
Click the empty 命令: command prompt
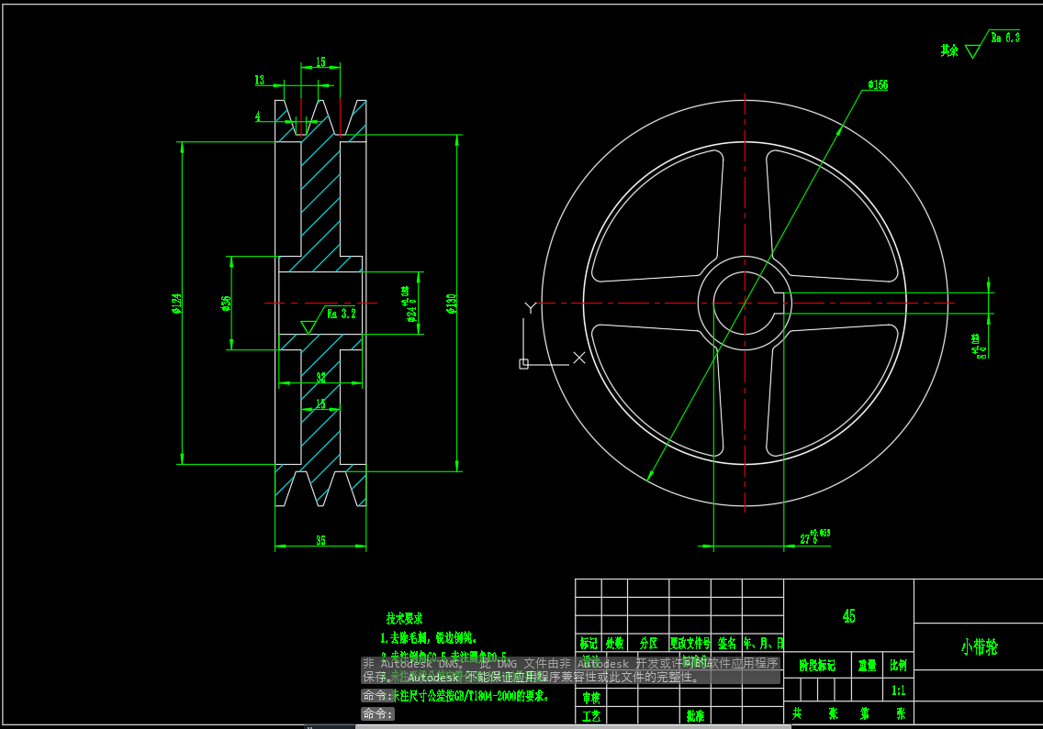click(x=377, y=713)
